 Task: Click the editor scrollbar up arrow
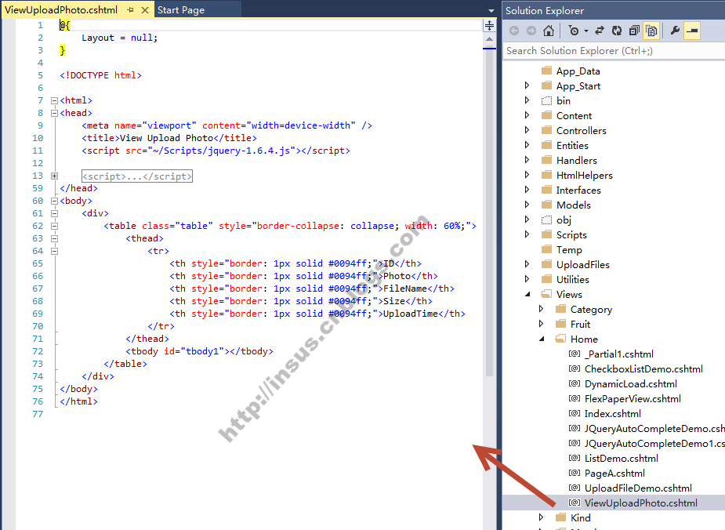click(489, 39)
